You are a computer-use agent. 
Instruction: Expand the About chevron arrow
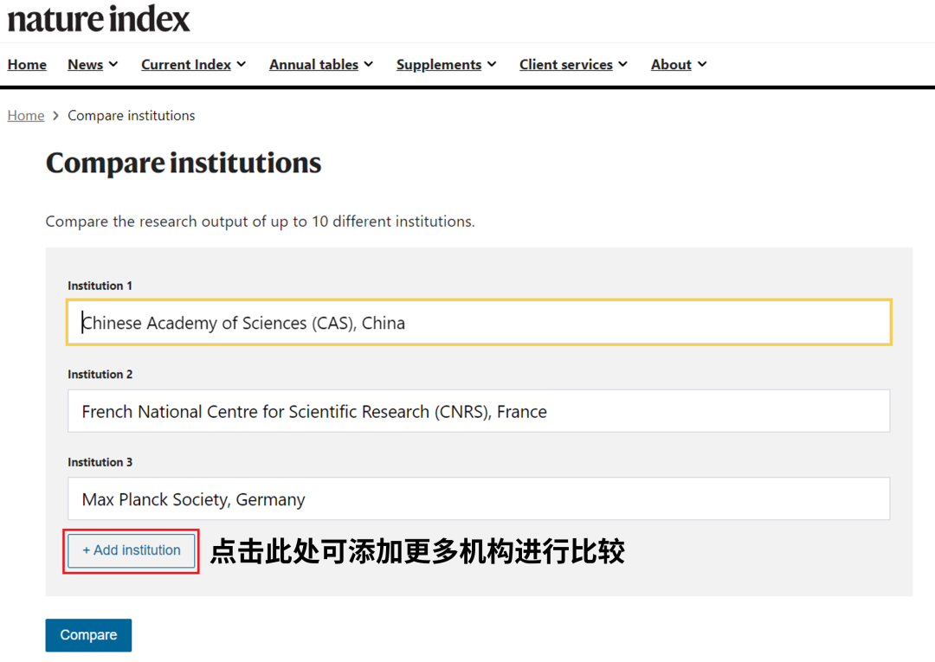click(x=702, y=64)
